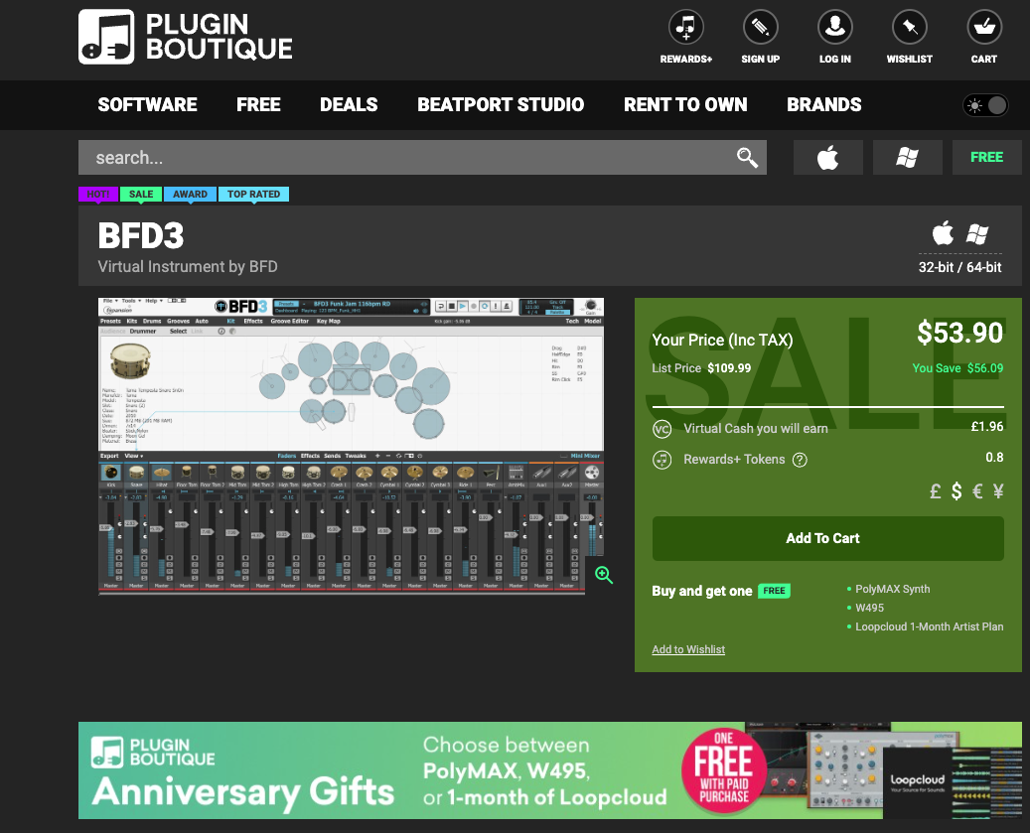Viewport: 1030px width, 833px height.
Task: Open the BFD3 screenshot thumbnail
Action: pyautogui.click(x=351, y=447)
